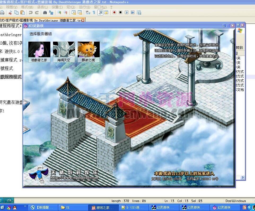
Task: Click the Cut scissors icon
Action: click(x=10, y=12)
